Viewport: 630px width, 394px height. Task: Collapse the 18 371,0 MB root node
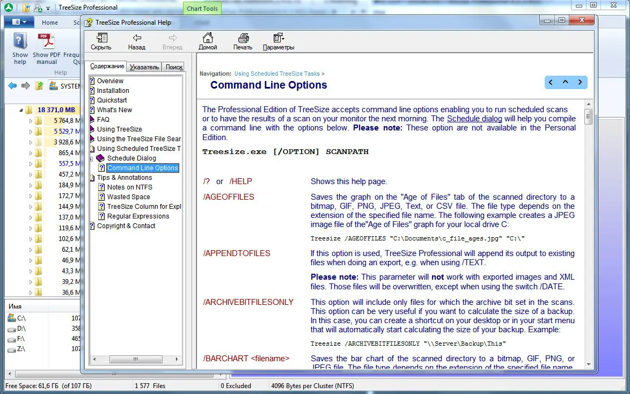point(21,110)
